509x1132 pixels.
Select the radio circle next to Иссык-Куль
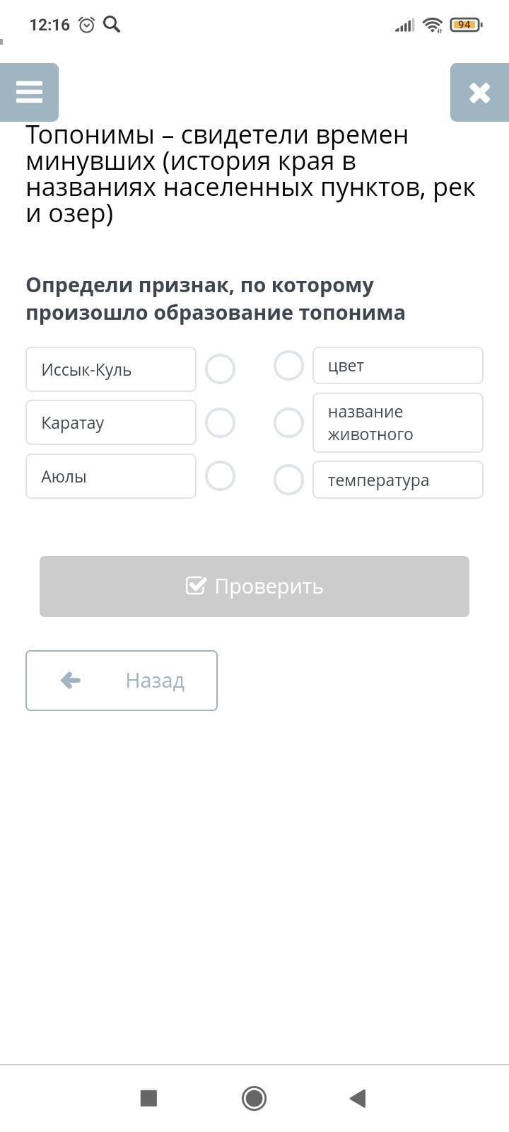tap(220, 369)
